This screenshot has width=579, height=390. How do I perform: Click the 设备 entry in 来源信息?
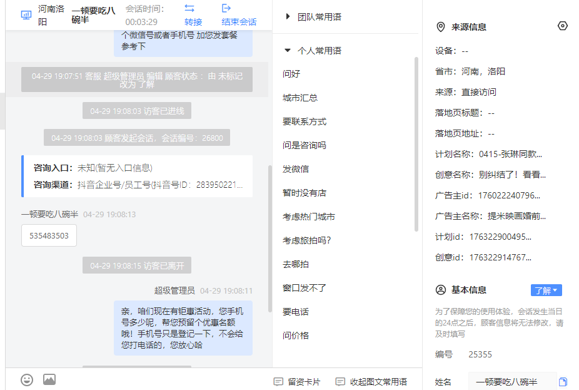coord(451,51)
